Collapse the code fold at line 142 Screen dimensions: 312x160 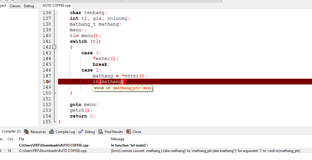(x=54, y=47)
